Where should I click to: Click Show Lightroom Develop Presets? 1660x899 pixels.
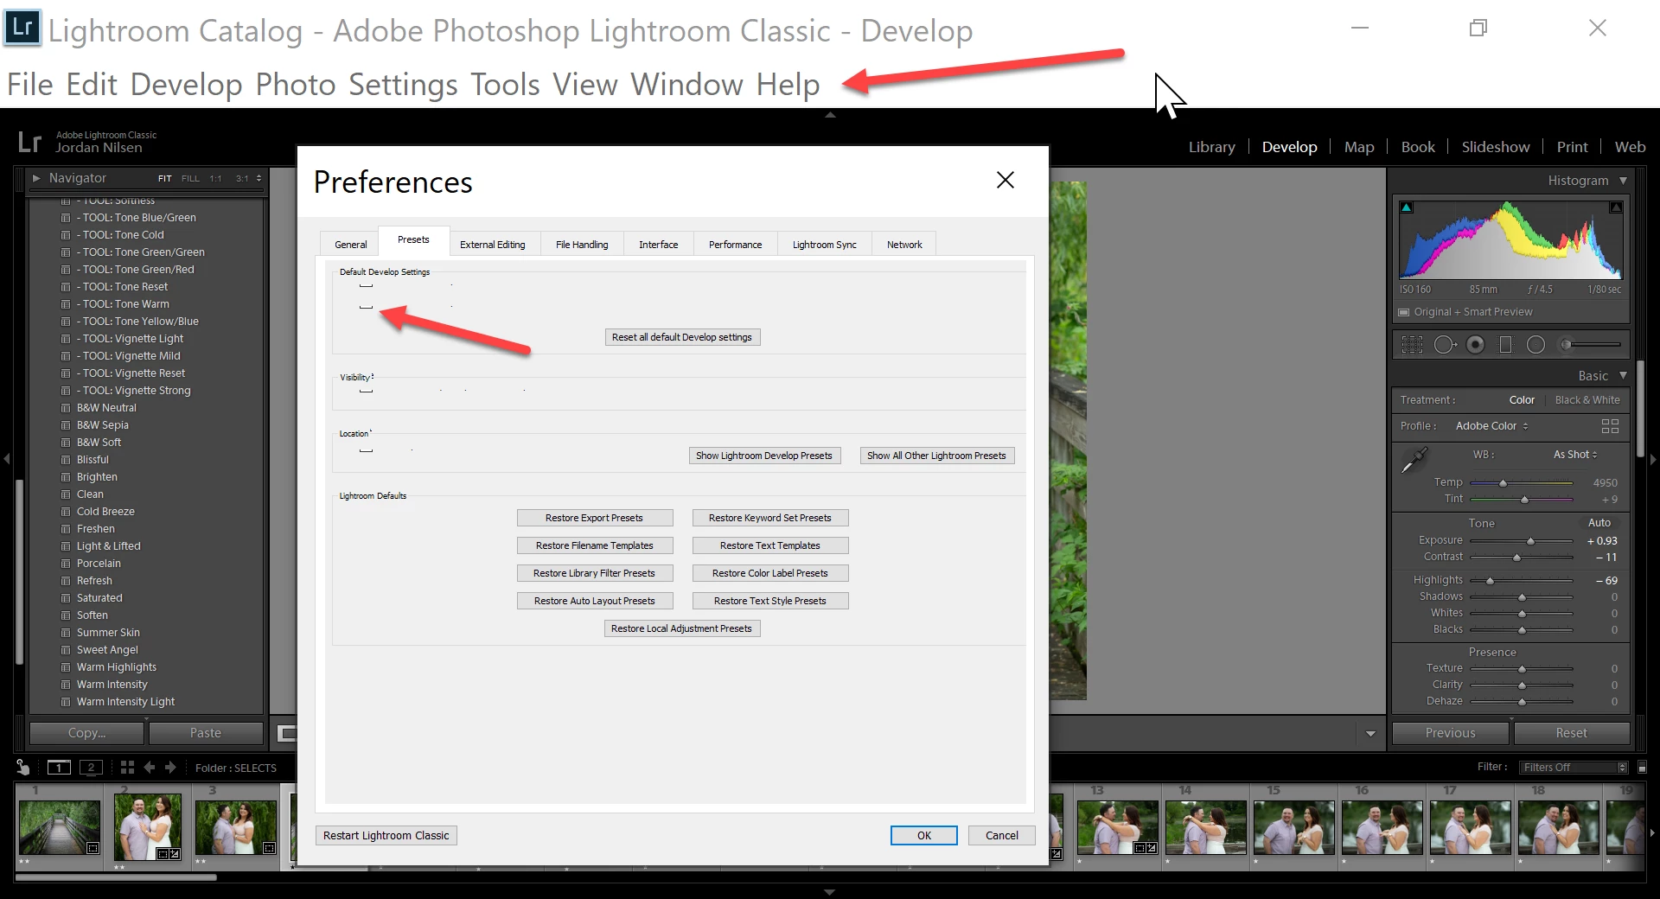coord(764,456)
